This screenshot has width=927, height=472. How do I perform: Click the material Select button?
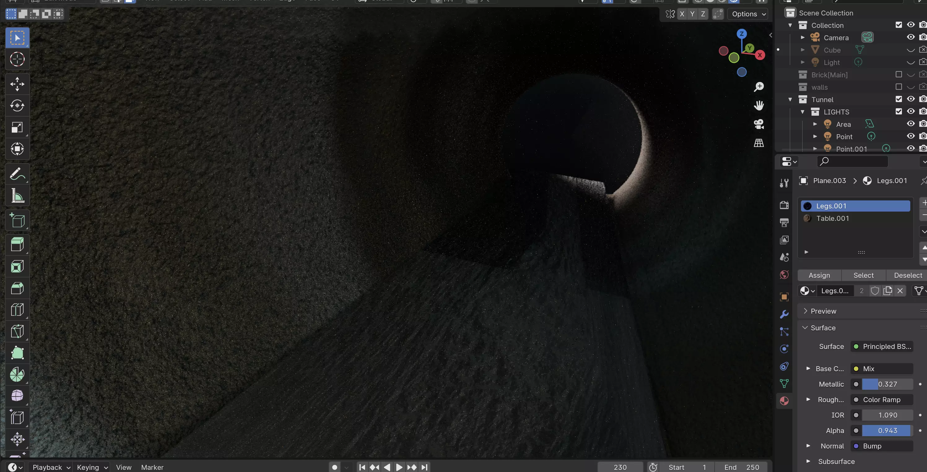pos(863,275)
